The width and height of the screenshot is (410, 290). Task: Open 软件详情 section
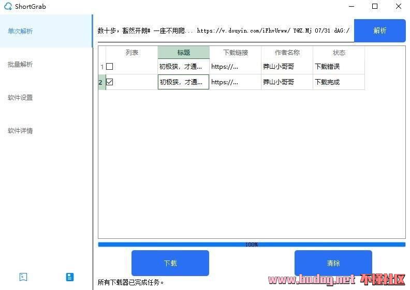[x=46, y=130]
